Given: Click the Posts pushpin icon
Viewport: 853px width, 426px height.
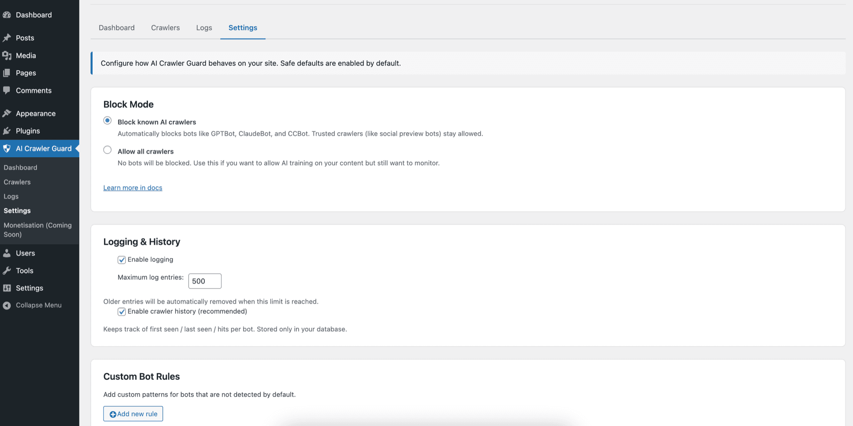Looking at the screenshot, I should pos(7,38).
